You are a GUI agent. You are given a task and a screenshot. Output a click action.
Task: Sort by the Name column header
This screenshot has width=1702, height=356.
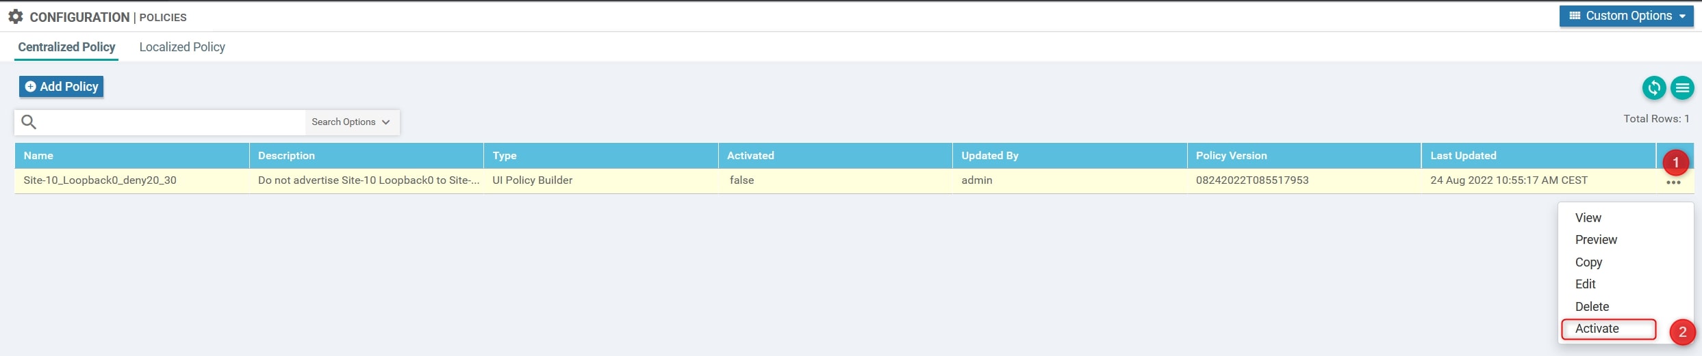point(38,156)
